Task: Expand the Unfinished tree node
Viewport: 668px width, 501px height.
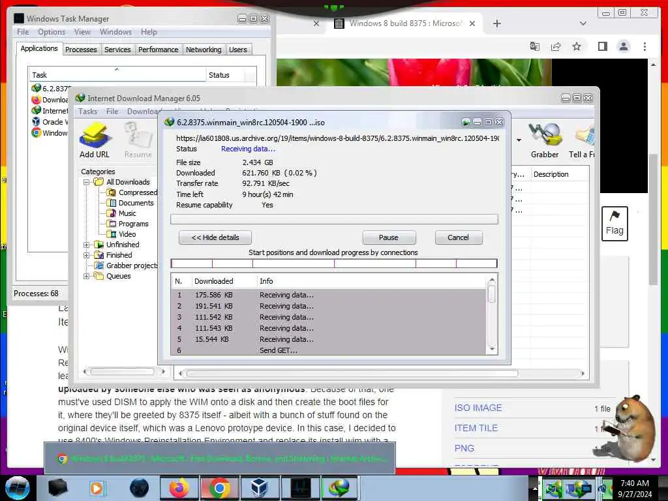Action: [x=86, y=245]
